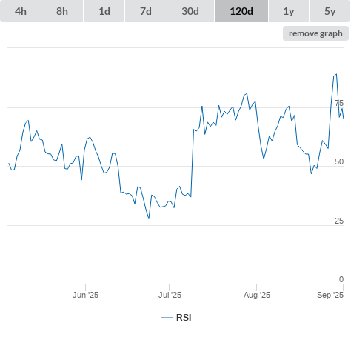The height and width of the screenshot is (337, 351).
Task: Switch to the 8h time range
Action: [x=62, y=11]
